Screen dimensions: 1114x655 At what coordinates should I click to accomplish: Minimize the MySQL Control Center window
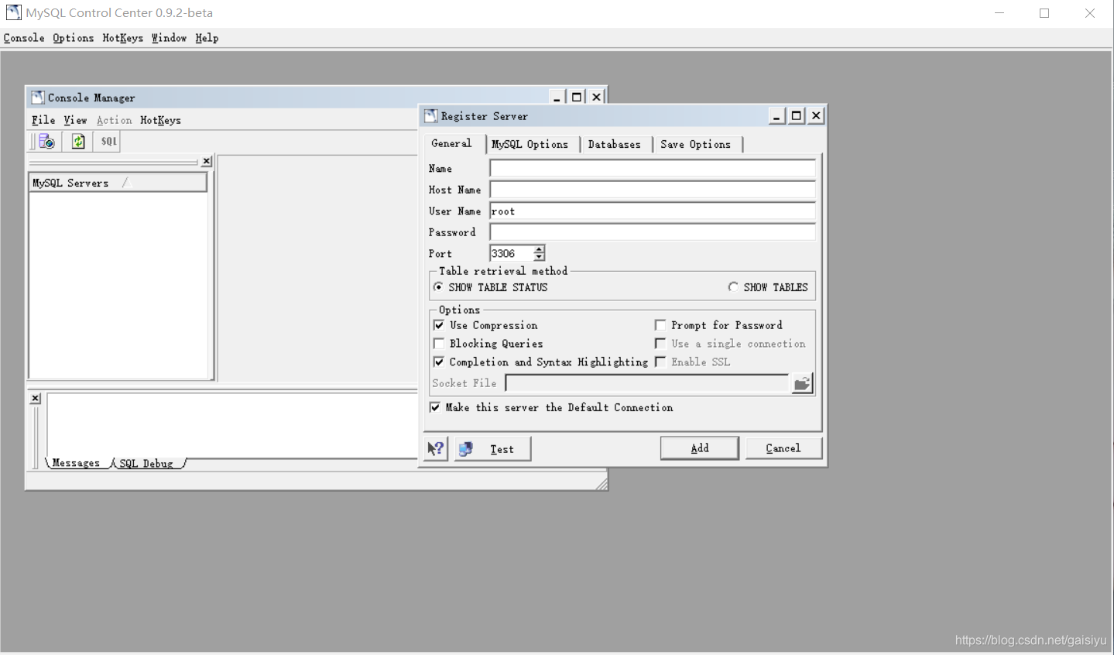point(999,13)
